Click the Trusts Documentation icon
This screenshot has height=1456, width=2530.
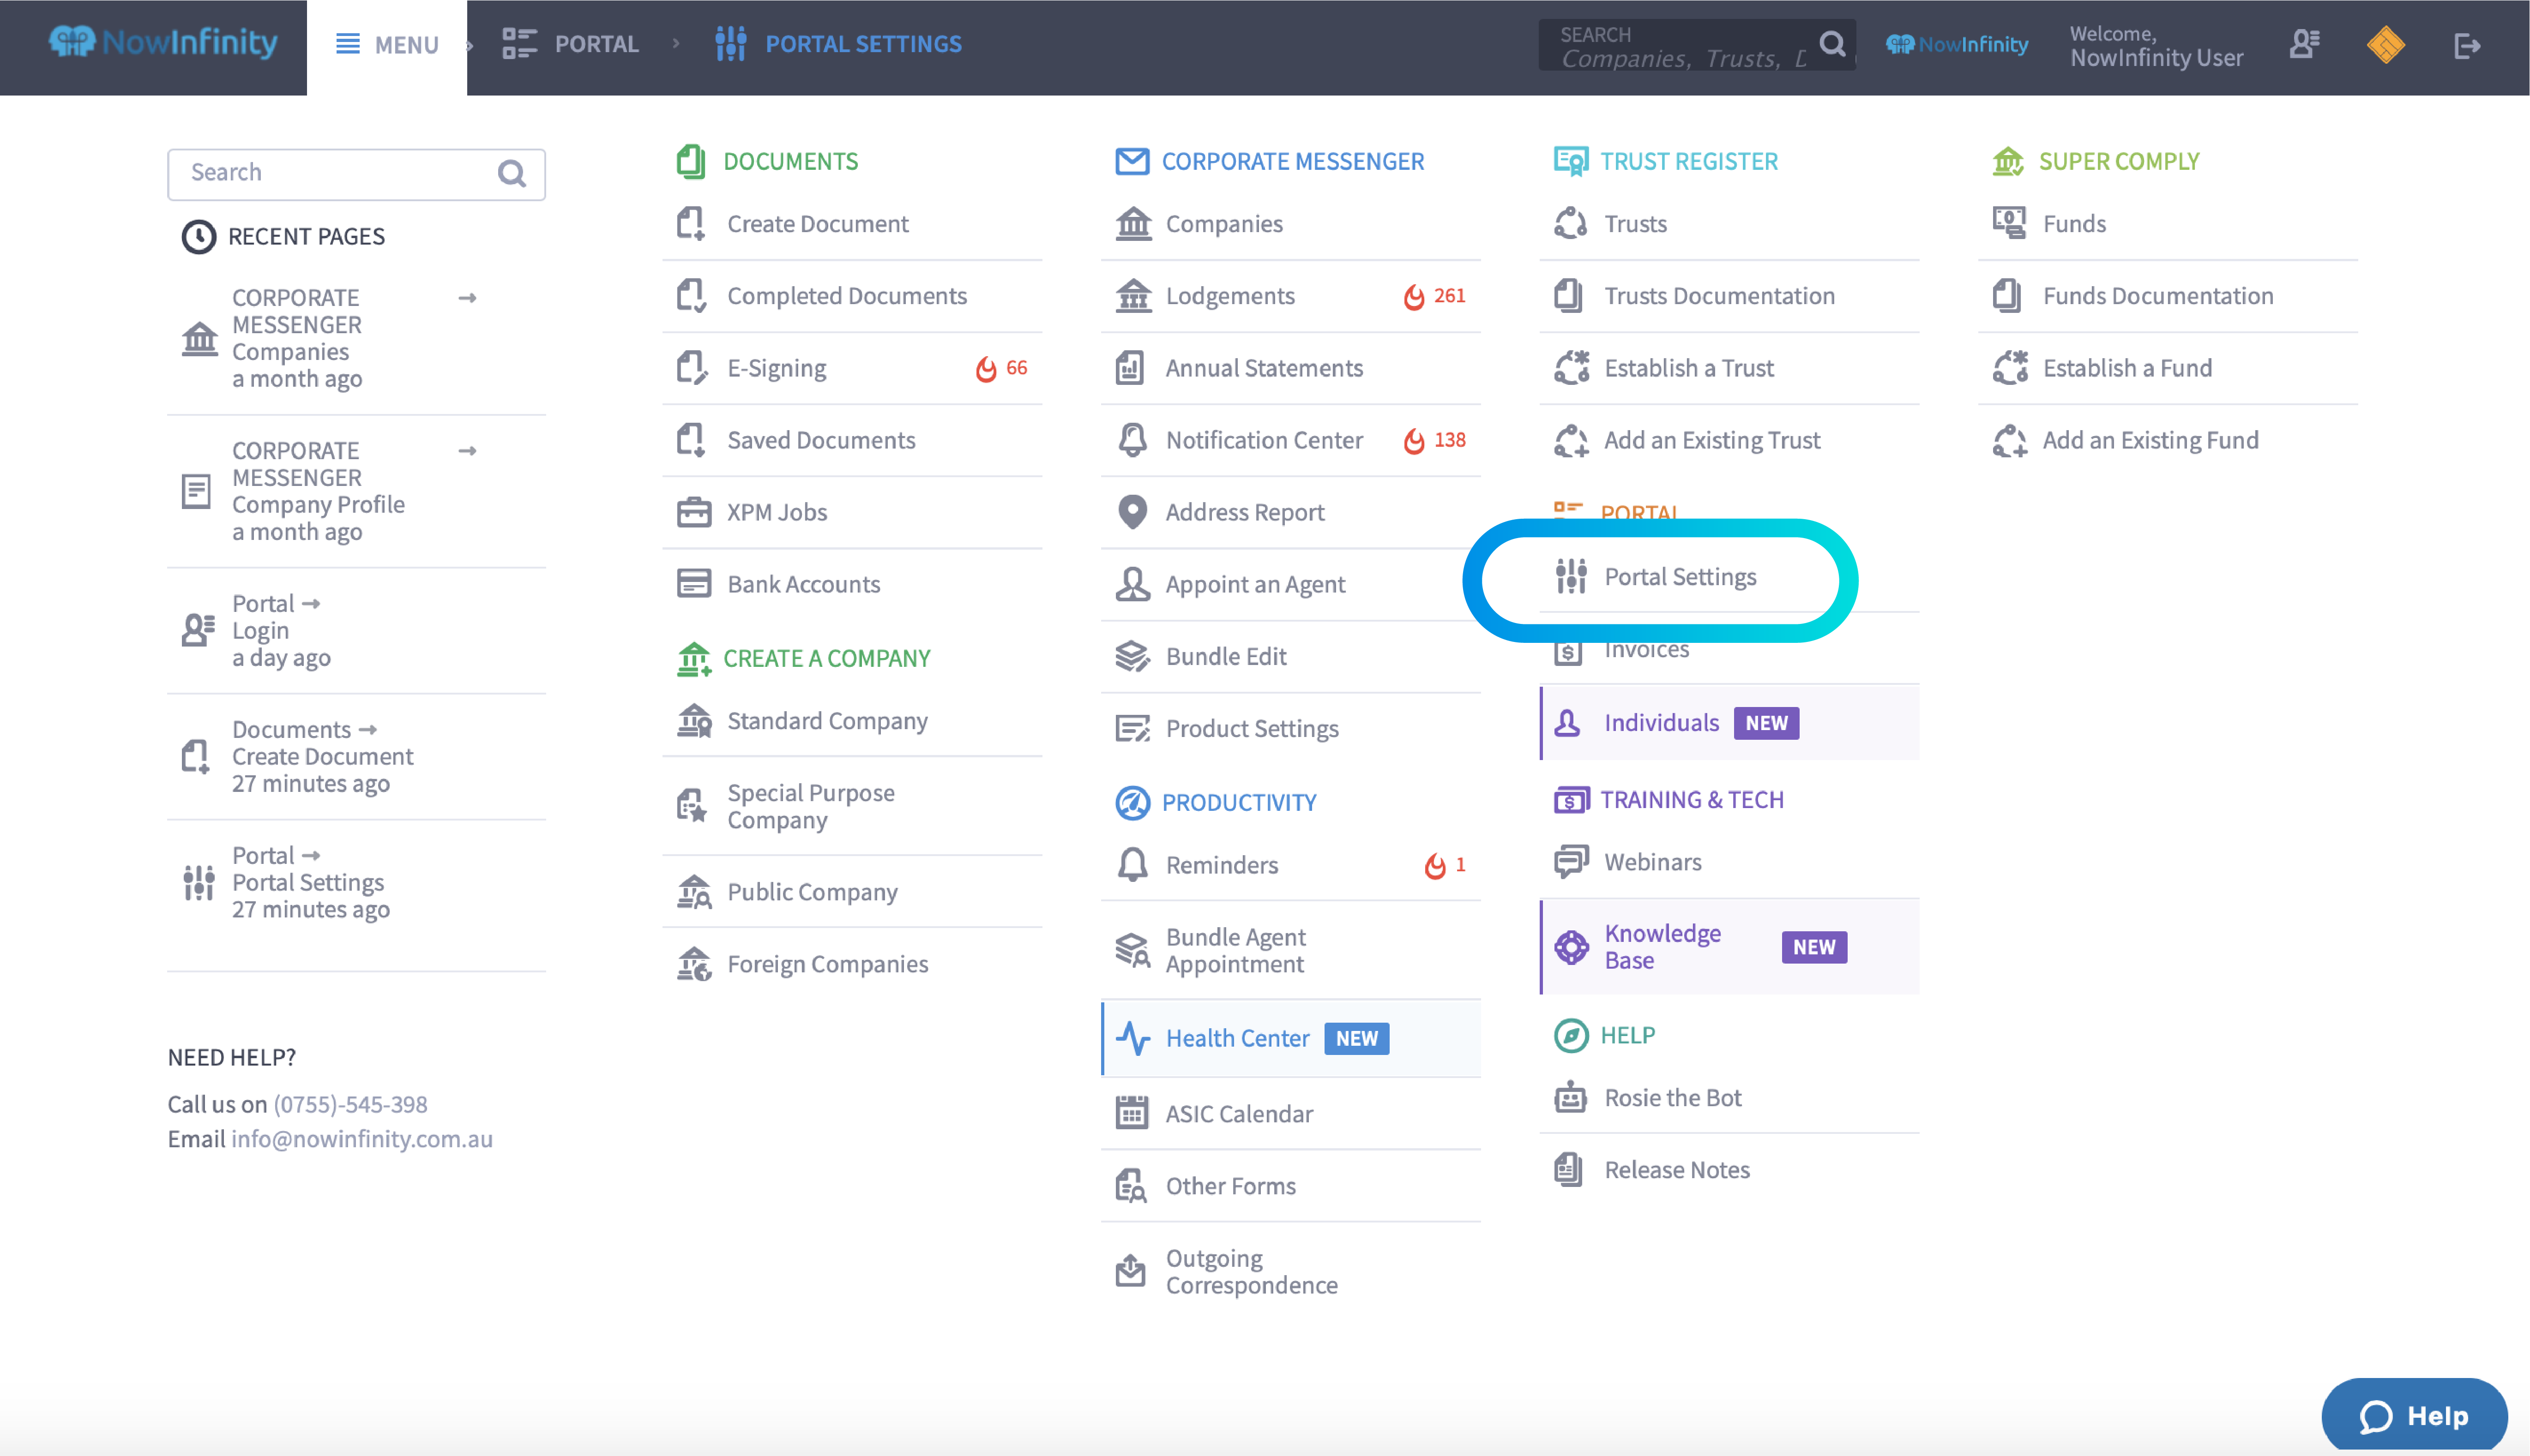1569,296
